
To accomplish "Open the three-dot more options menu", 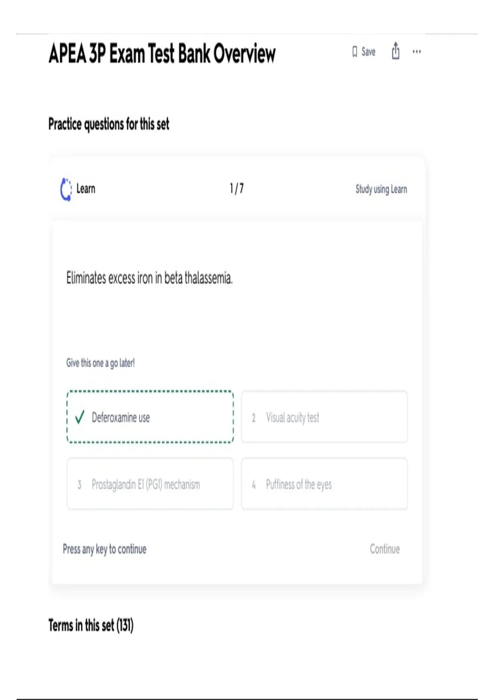I will pyautogui.click(x=417, y=52).
